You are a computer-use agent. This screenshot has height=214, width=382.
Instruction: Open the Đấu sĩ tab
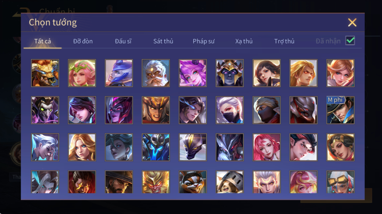[x=123, y=41]
